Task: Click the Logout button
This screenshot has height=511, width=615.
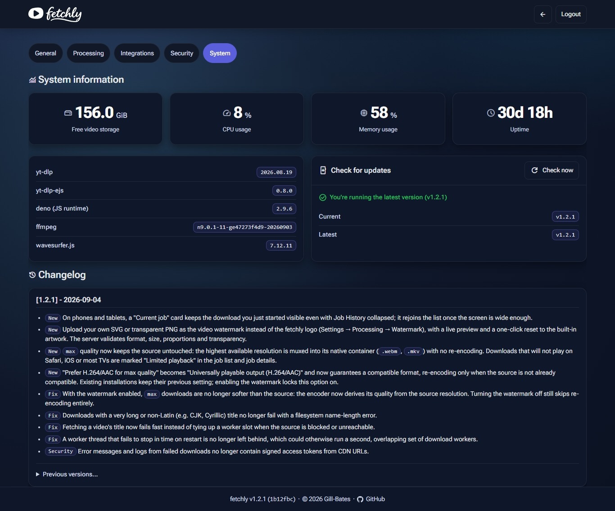Action: [x=571, y=14]
